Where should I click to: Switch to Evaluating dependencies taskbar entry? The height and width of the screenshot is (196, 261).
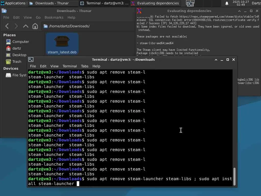coord(155,3)
